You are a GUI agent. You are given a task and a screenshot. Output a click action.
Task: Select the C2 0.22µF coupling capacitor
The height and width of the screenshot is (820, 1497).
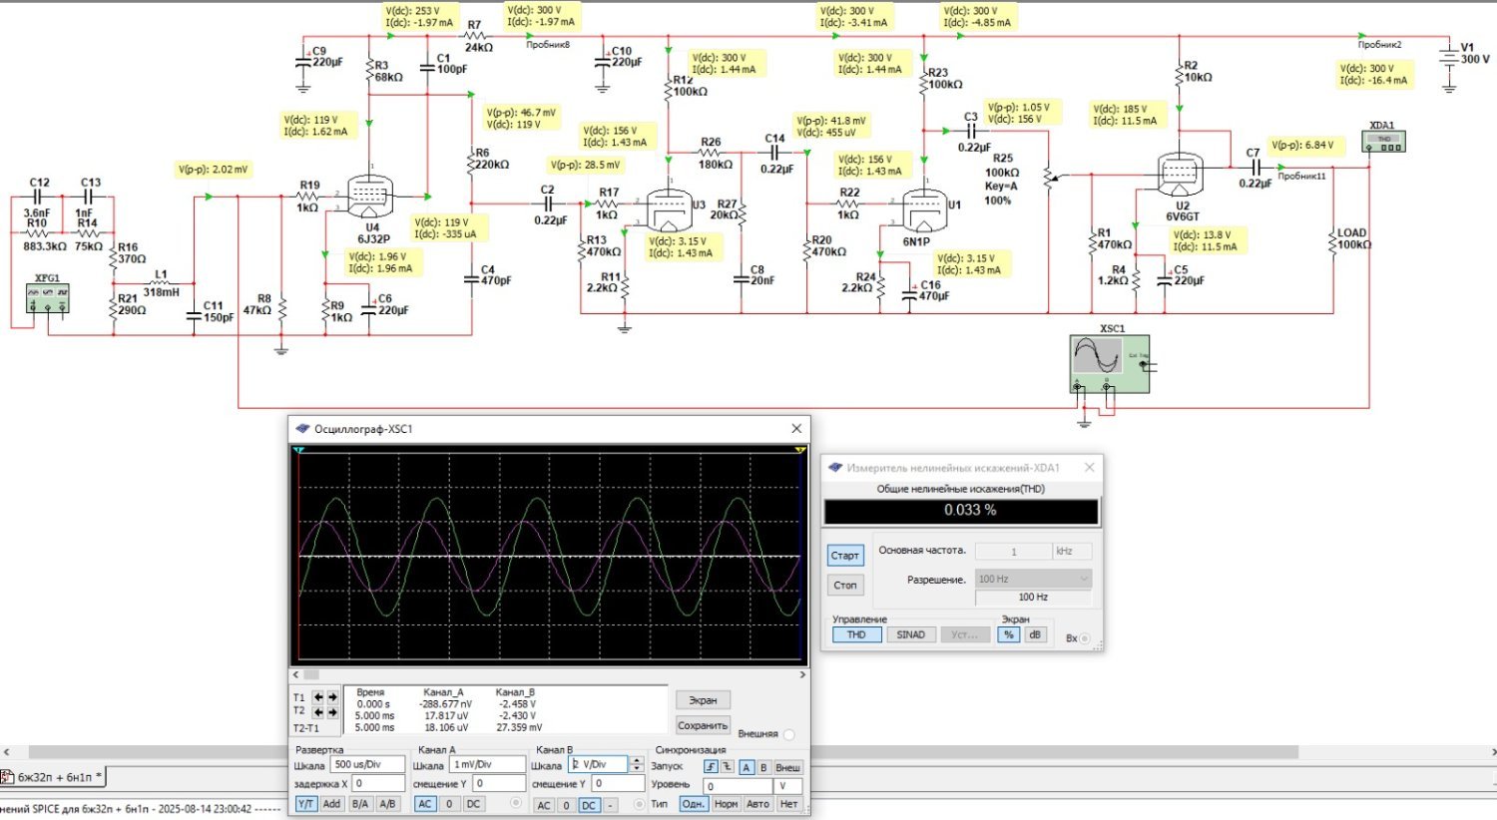[x=548, y=204]
